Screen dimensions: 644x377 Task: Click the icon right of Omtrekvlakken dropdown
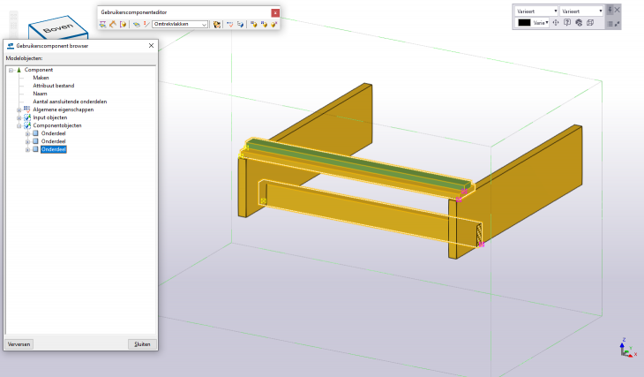click(217, 25)
